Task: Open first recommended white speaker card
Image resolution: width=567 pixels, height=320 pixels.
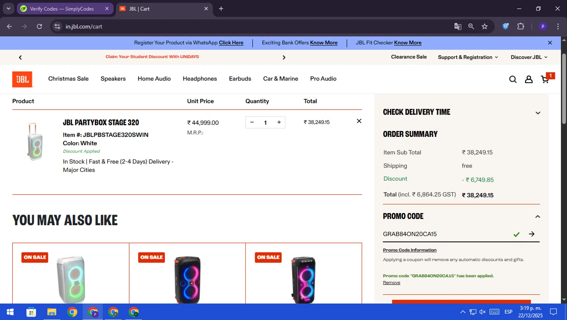Action: [71, 274]
